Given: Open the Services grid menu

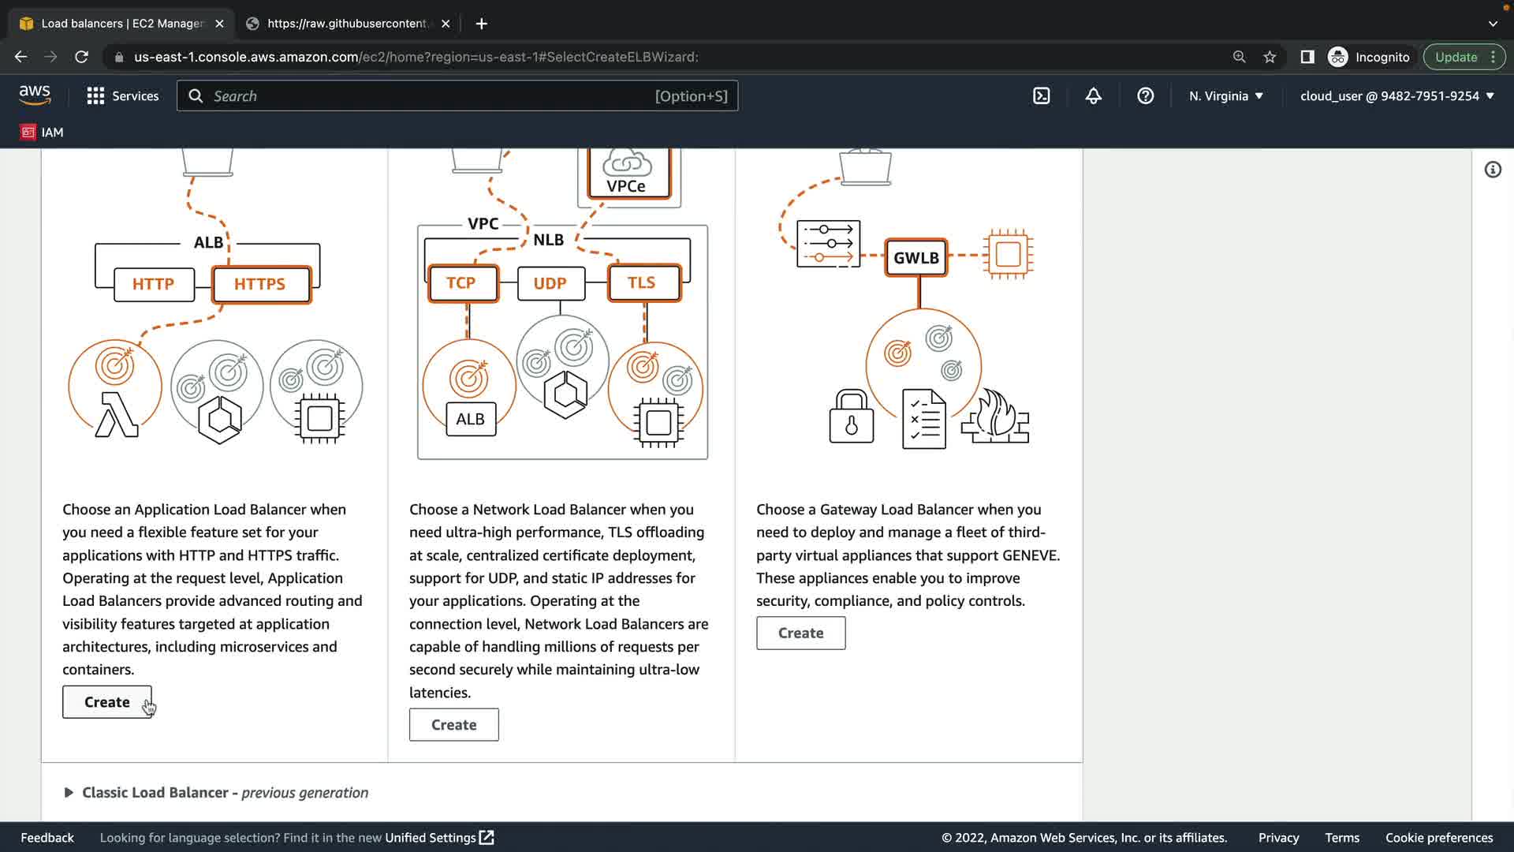Looking at the screenshot, I should [122, 96].
